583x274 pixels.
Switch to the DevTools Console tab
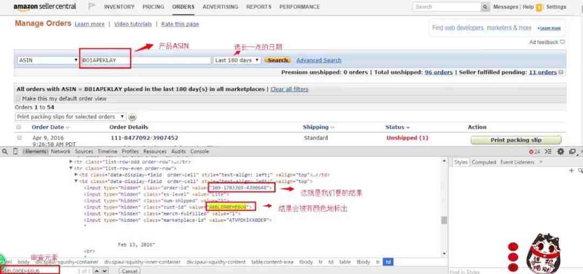(200, 152)
